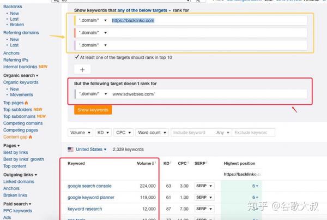
Task: Change mode dropdown for backlinko.com target
Action: point(93,20)
